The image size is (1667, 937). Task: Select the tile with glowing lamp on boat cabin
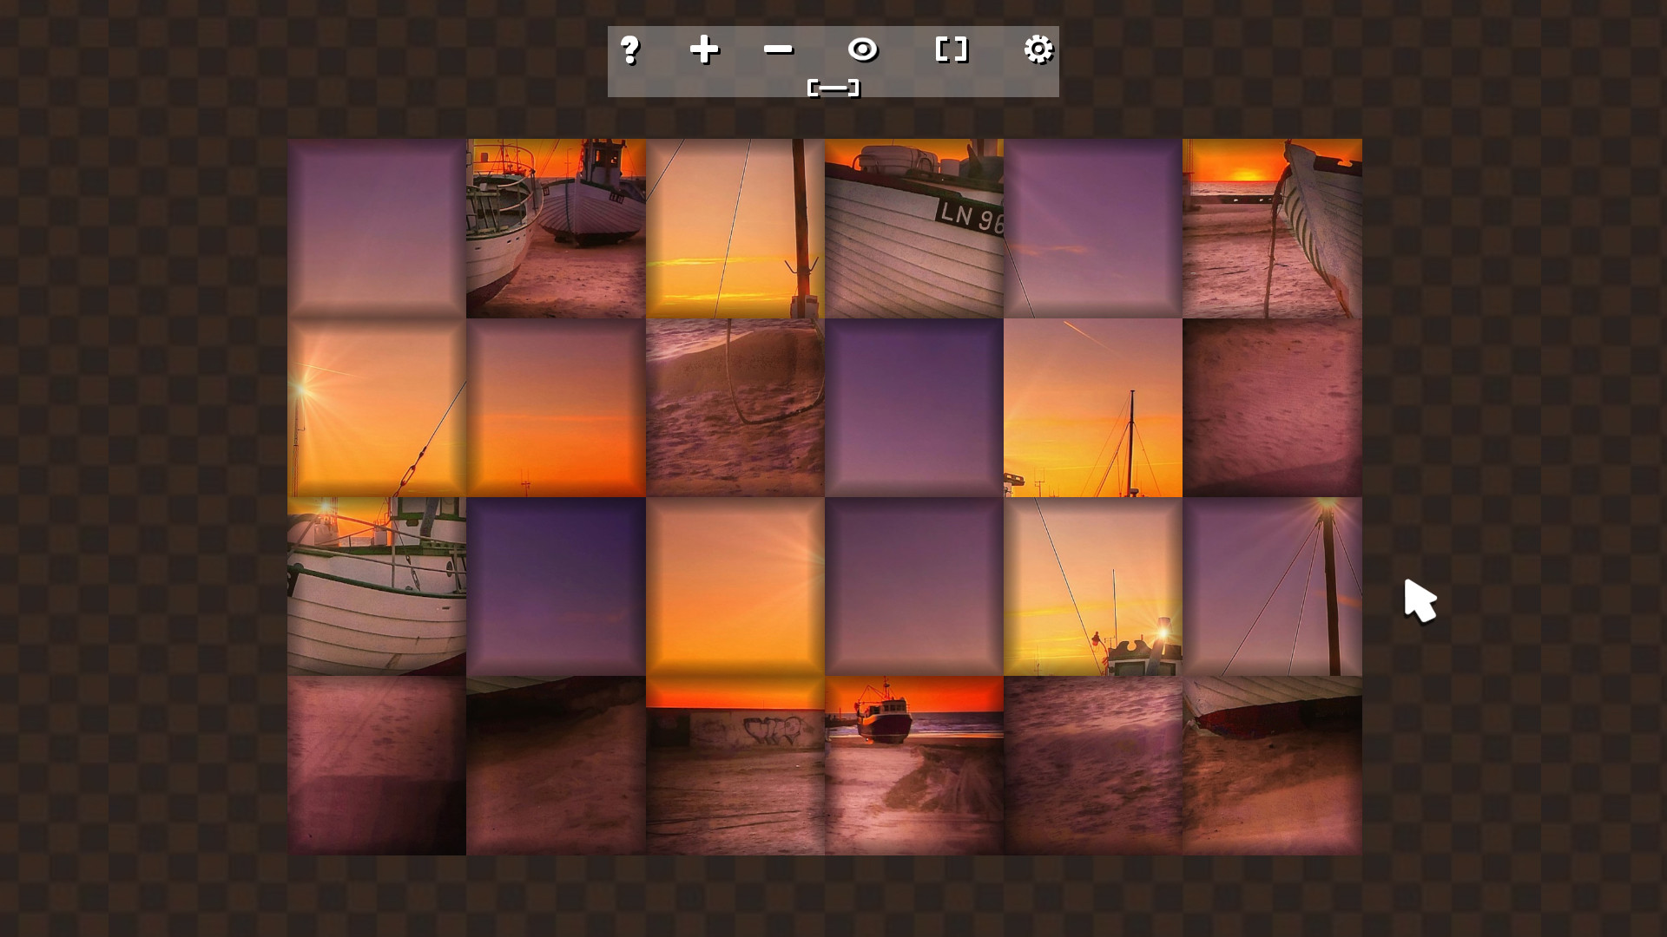[x=1093, y=586]
